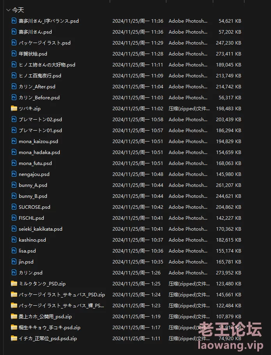Image resolution: width=271 pixels, height=355 pixels.
Task: Select the file name FISCHL.psd
Action: [x=32, y=218]
